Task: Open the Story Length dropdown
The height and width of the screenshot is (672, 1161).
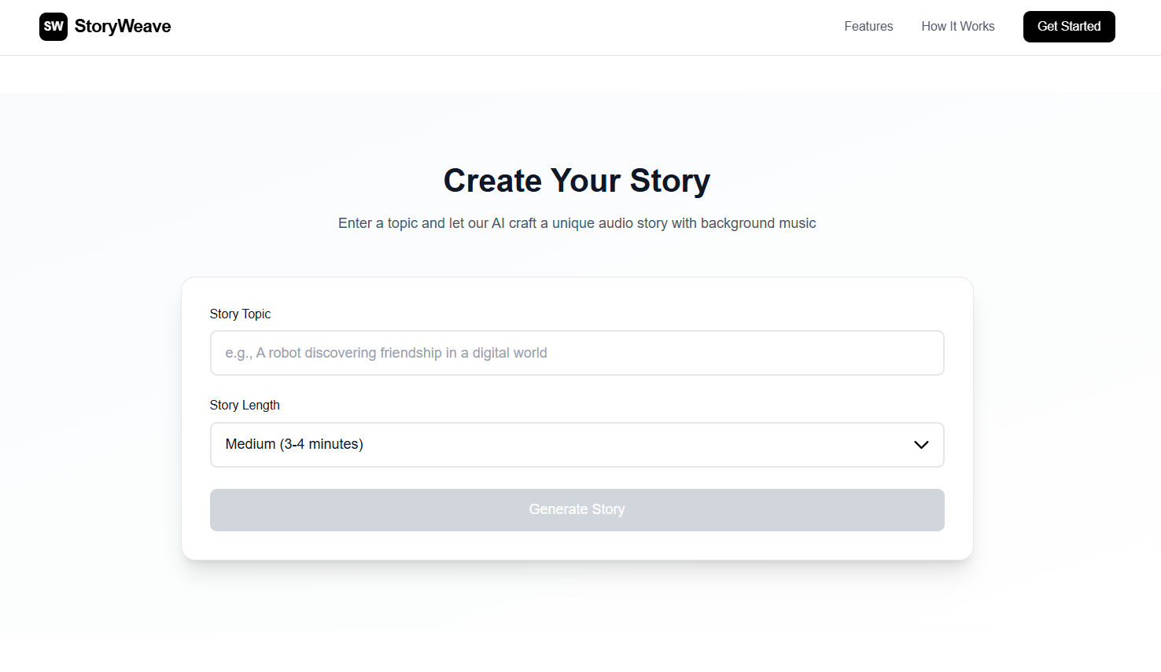Action: coord(577,445)
